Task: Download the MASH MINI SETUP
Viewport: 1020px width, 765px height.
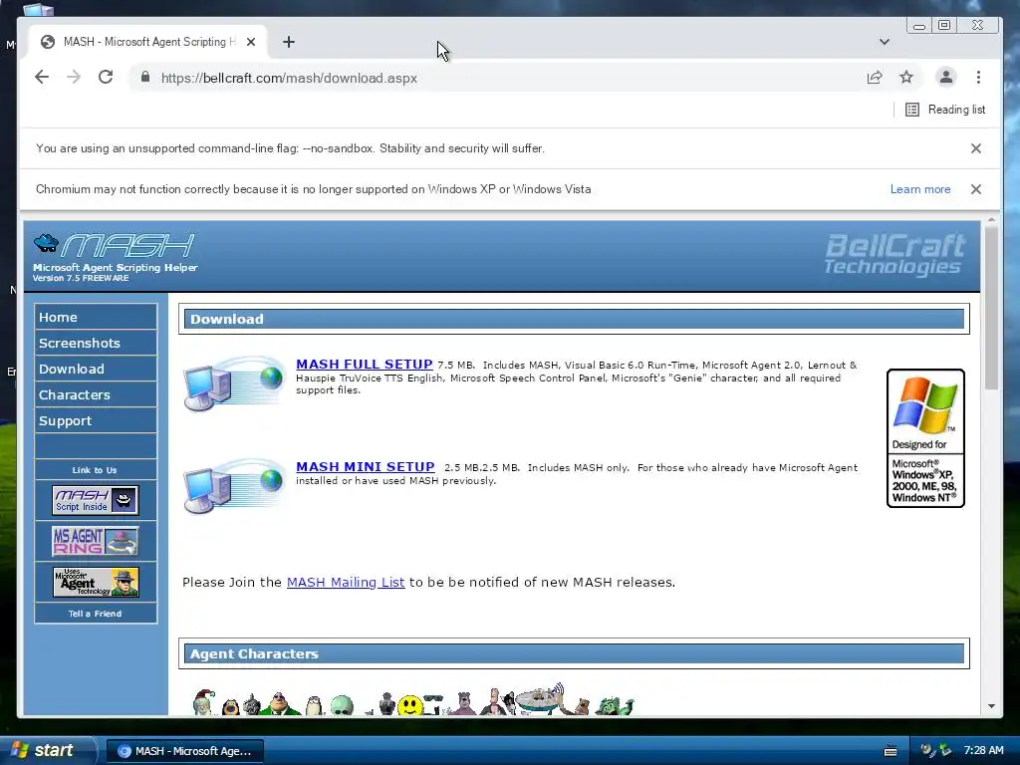Action: click(365, 467)
